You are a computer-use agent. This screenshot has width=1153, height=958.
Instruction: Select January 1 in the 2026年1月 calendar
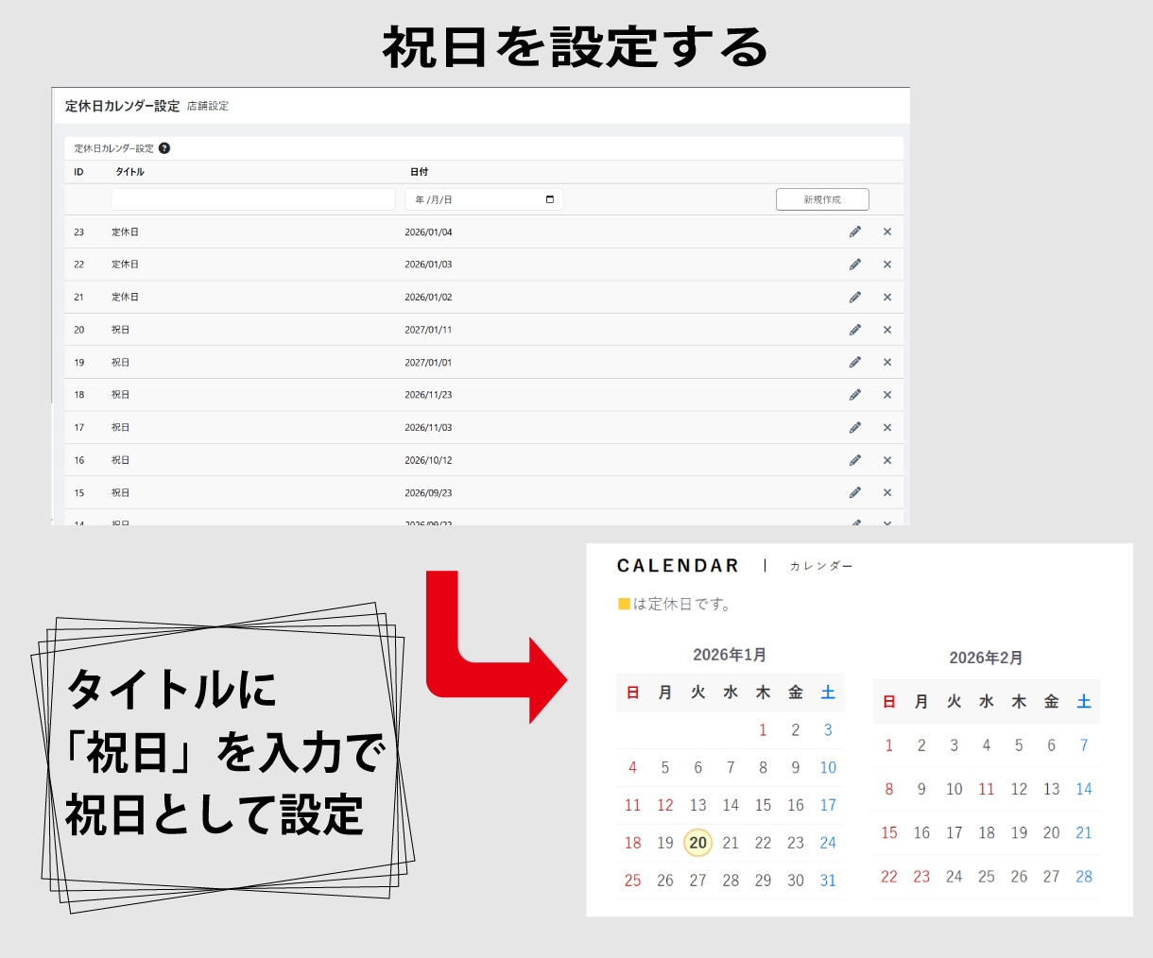click(763, 730)
